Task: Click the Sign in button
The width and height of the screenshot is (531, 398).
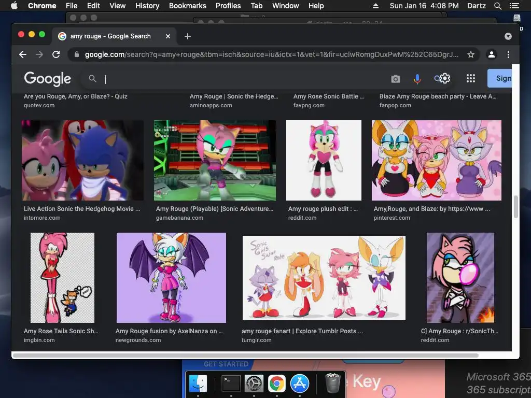Action: coord(499,78)
